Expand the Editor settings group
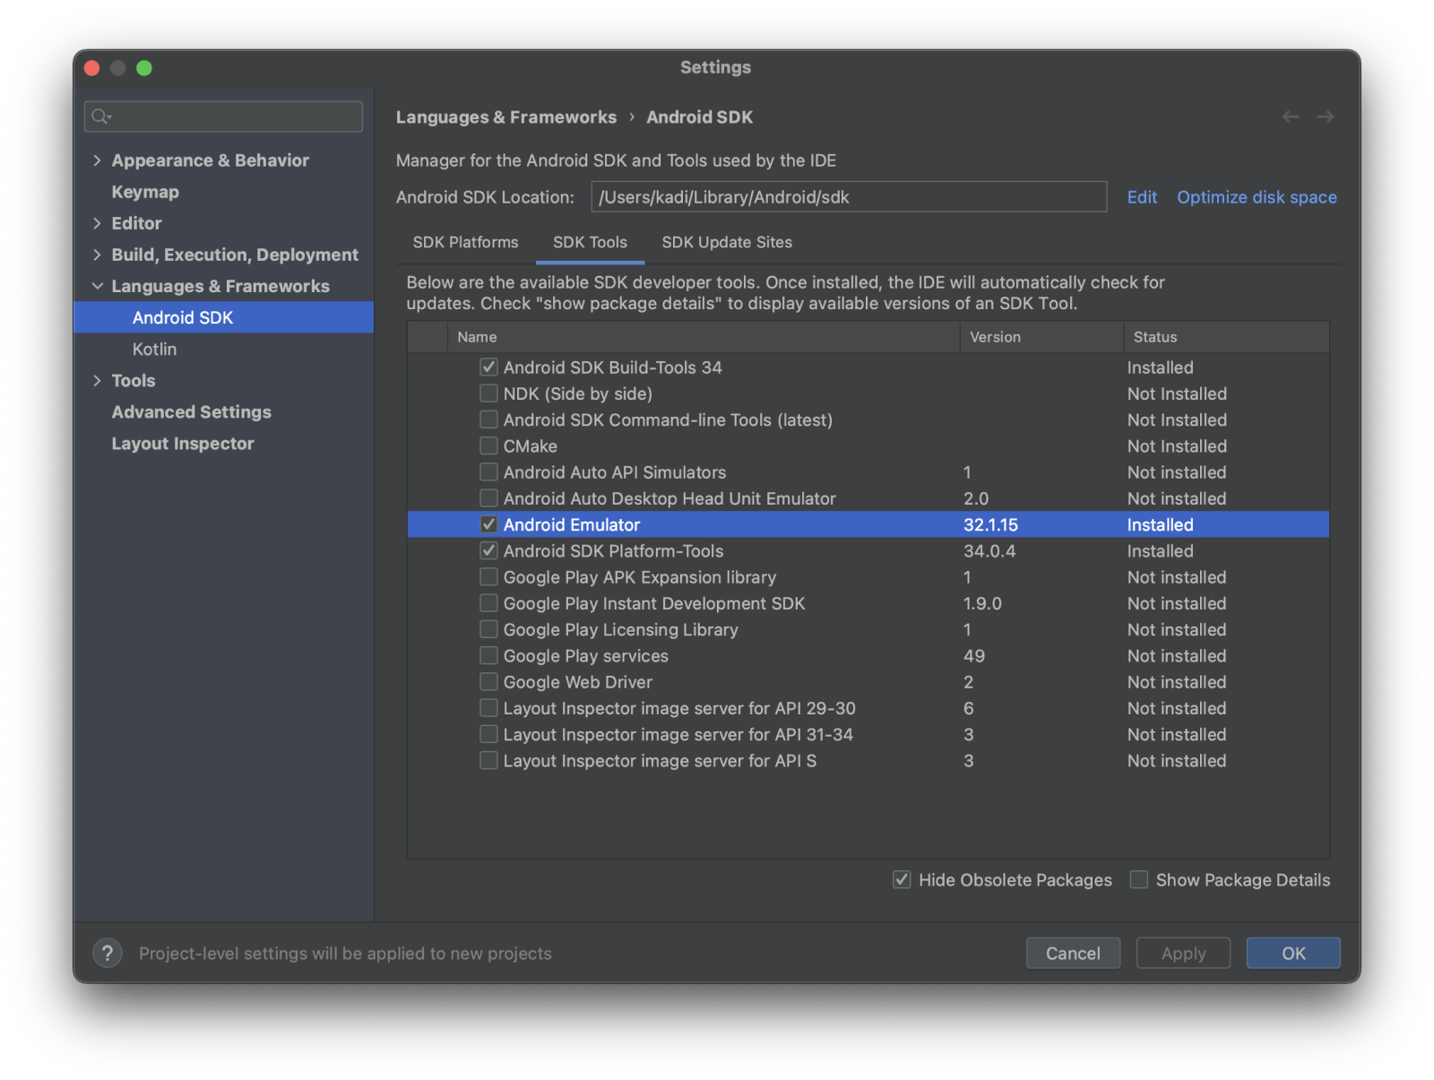Screen dimensions: 1434x1080 97,223
